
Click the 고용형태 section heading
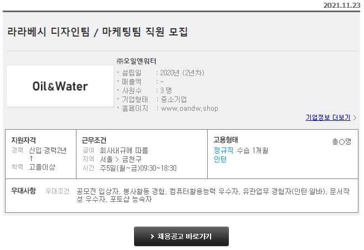[x=225, y=140]
